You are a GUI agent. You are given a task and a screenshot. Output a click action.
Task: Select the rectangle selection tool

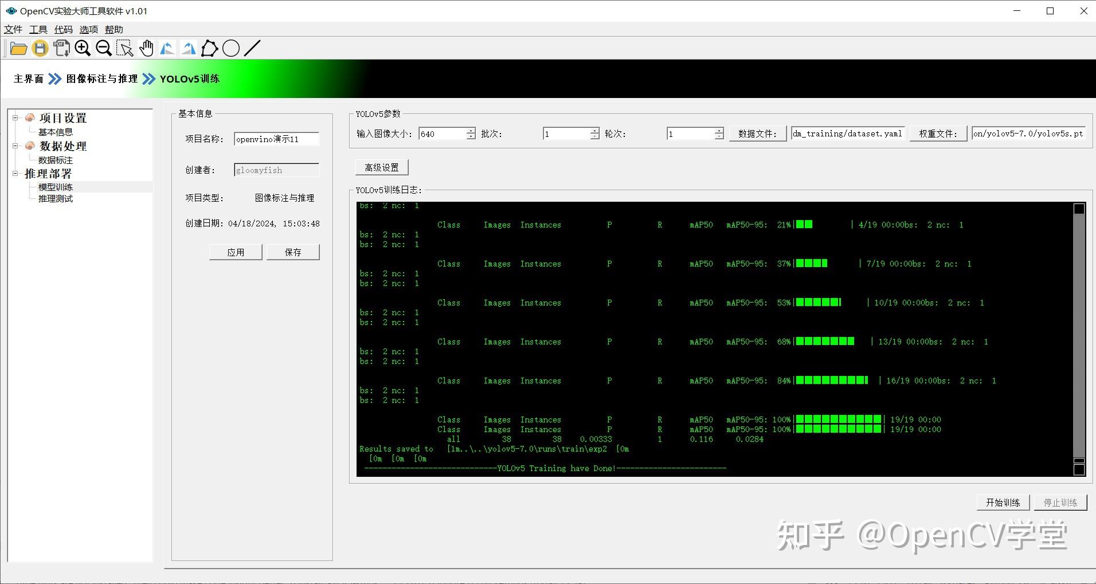coord(125,48)
